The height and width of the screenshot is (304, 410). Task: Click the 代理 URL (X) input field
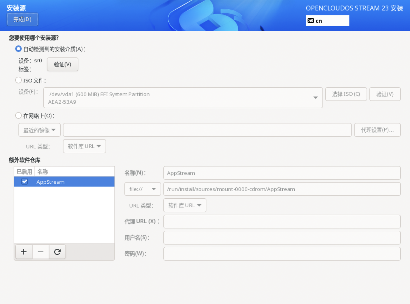(282, 221)
